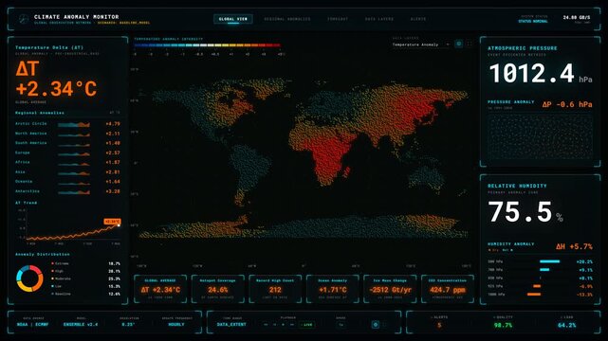Image resolution: width=608 pixels, height=341 pixels.
Task: Select the Antarctica regional anomaly row
Action: click(x=67, y=191)
